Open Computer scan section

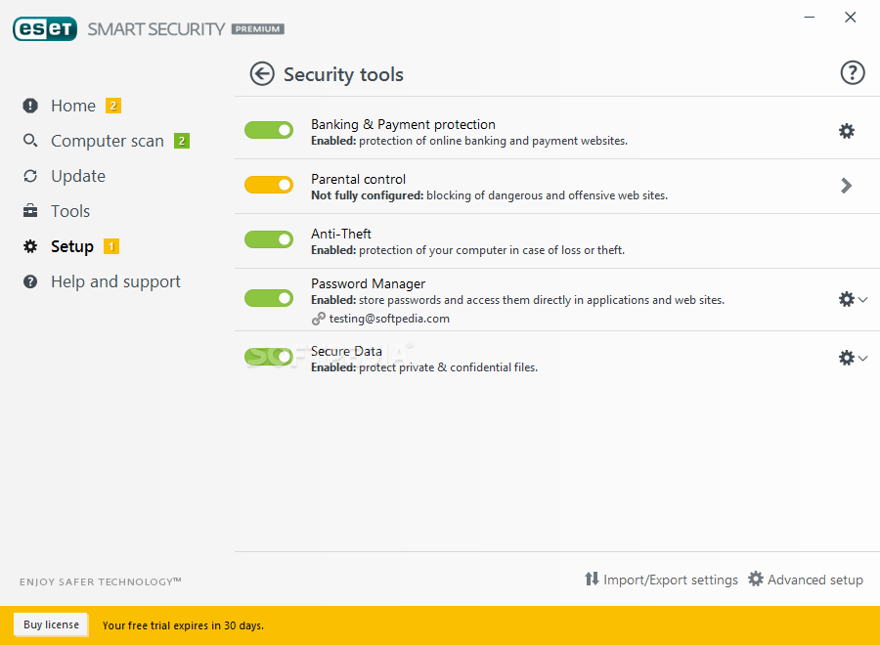pyautogui.click(x=108, y=141)
